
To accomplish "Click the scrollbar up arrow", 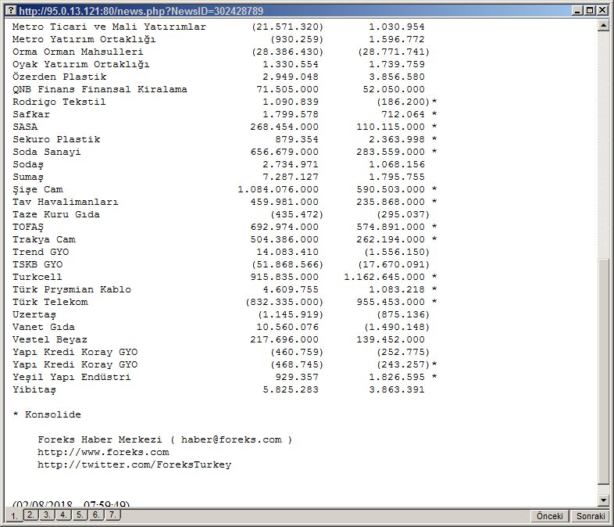I will pos(603,26).
